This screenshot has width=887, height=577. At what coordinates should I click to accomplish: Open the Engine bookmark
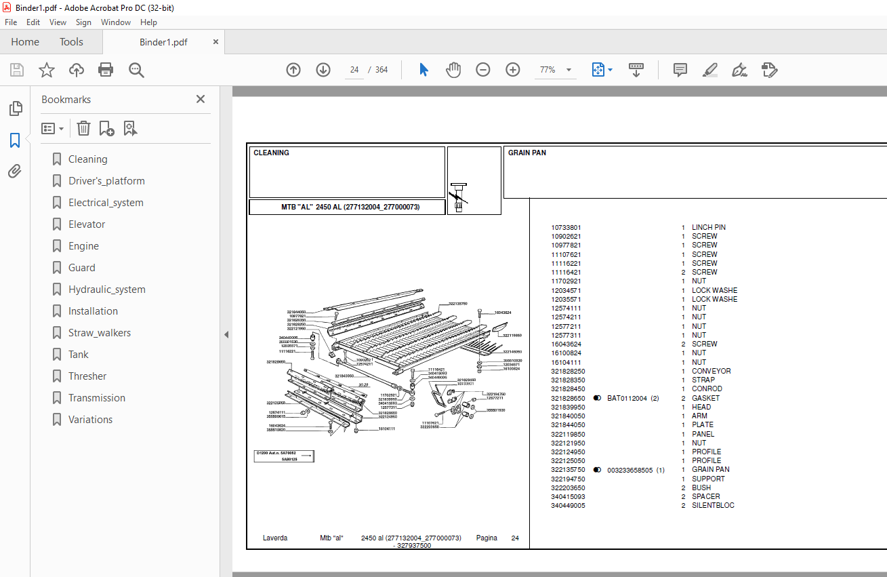pyautogui.click(x=83, y=246)
